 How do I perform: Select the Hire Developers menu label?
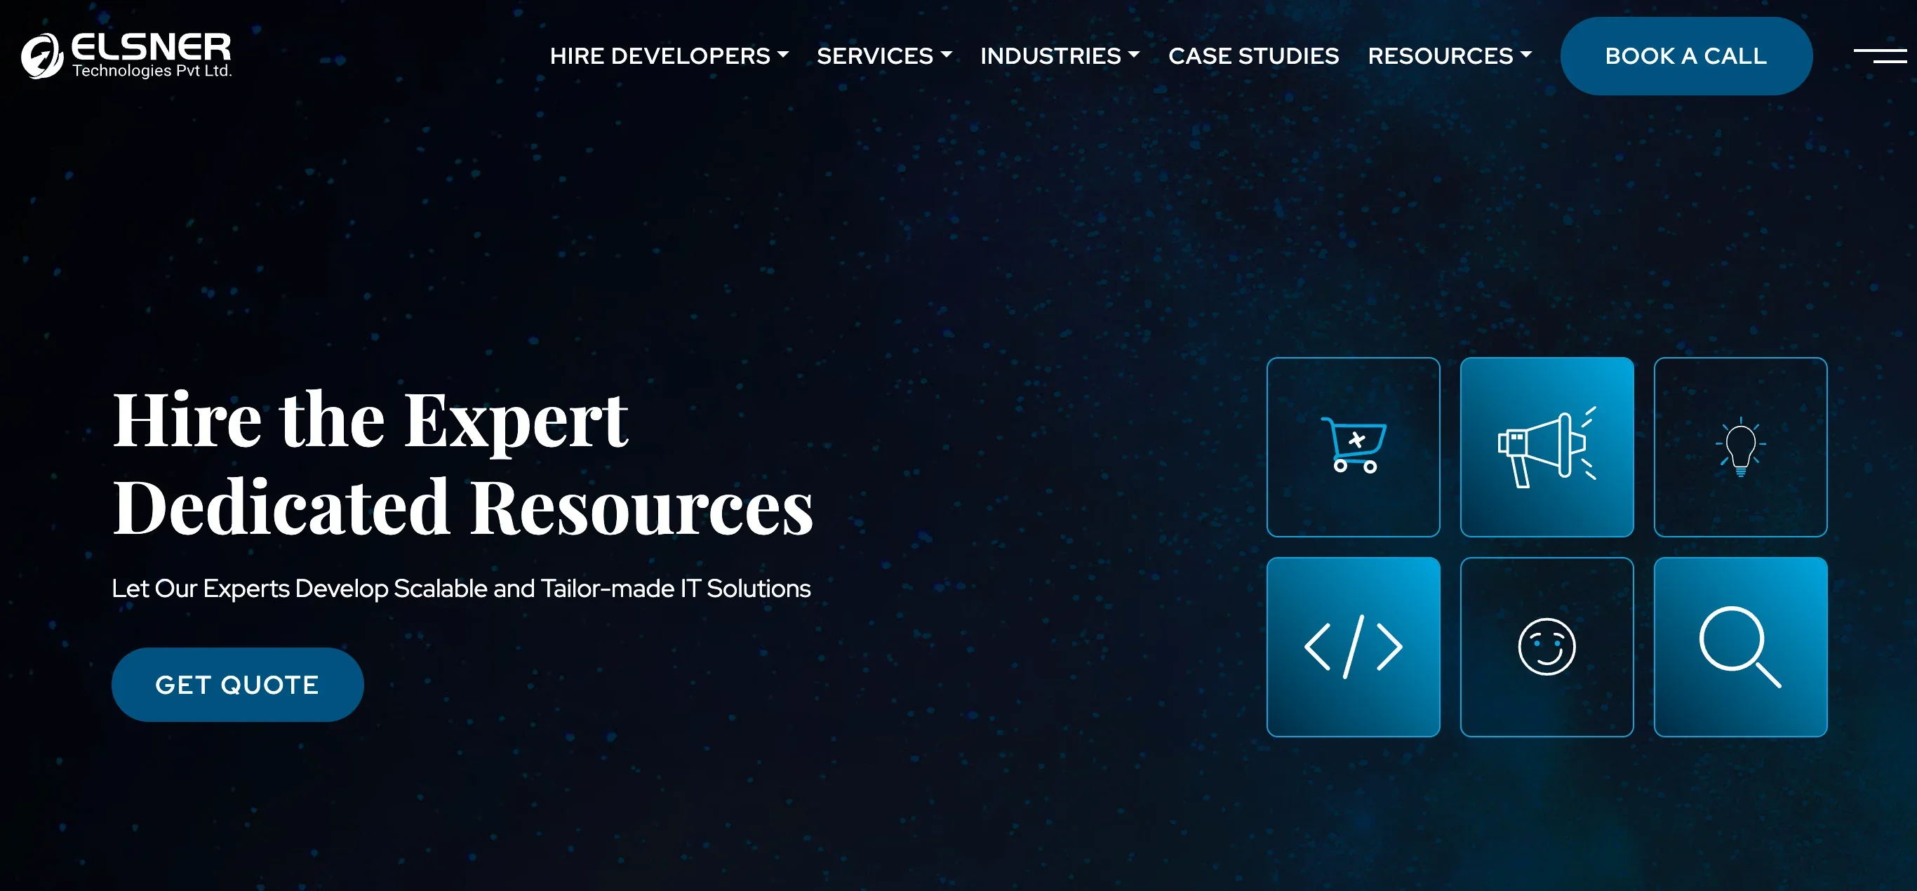660,56
